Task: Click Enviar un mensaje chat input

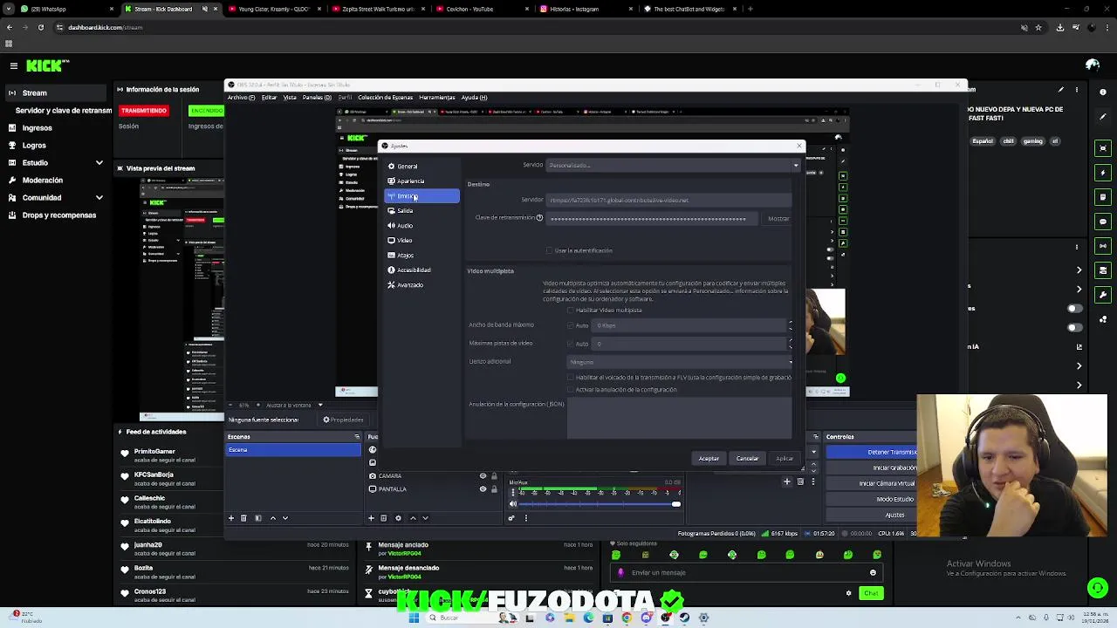Action: click(x=746, y=573)
